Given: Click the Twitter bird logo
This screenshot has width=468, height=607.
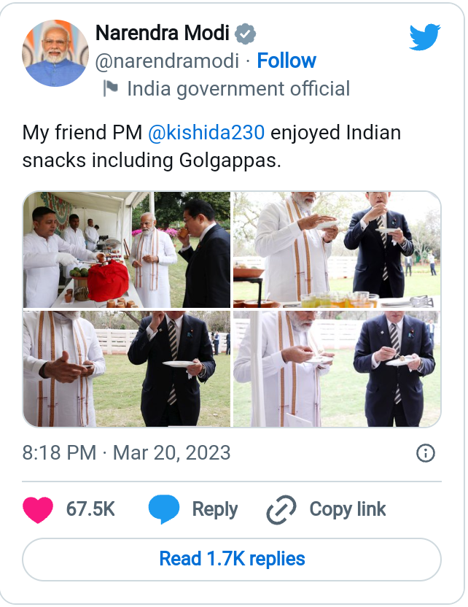Looking at the screenshot, I should pyautogui.click(x=424, y=36).
